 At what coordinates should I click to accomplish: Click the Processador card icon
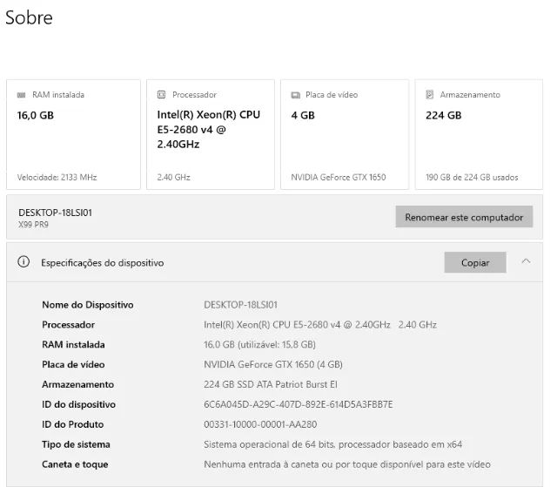(162, 95)
